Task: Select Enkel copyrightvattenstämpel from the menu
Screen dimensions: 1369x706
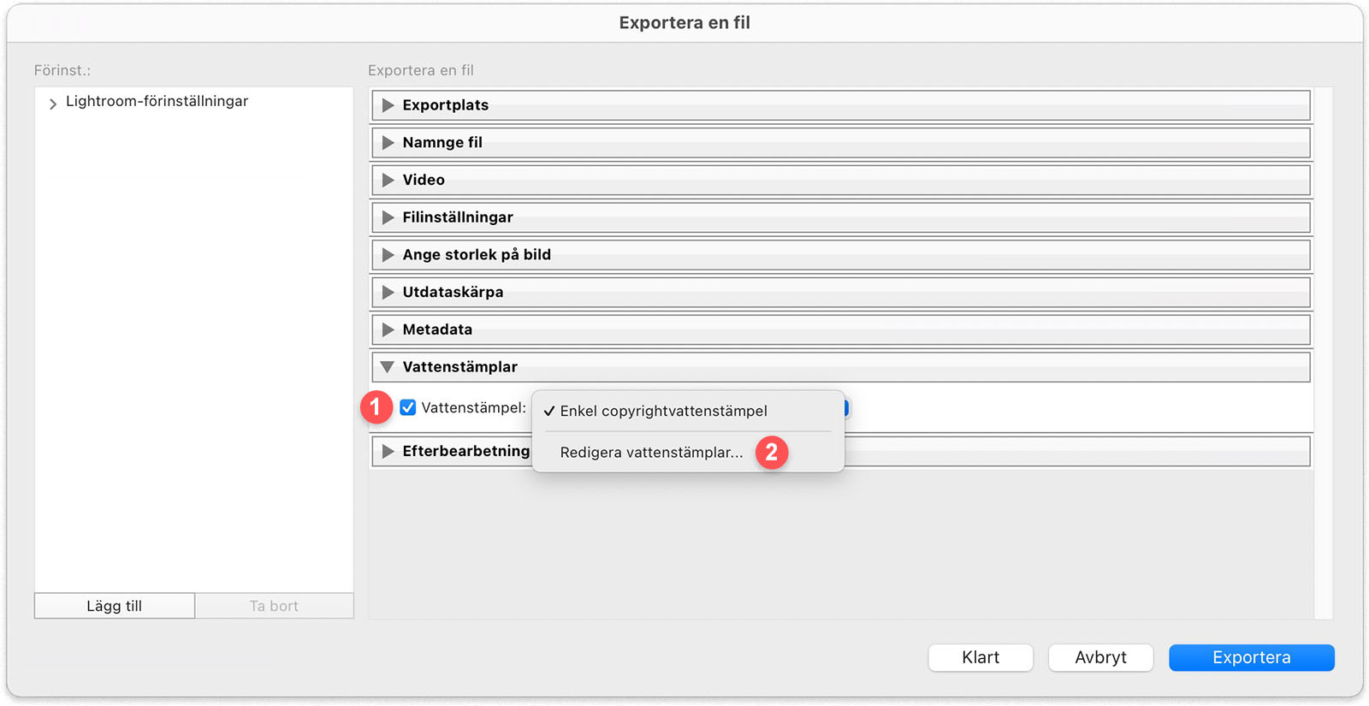Action: pos(663,411)
